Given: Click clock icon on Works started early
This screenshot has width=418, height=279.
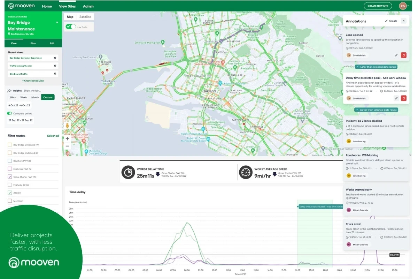Looking at the screenshot, I should (x=347, y=203).
